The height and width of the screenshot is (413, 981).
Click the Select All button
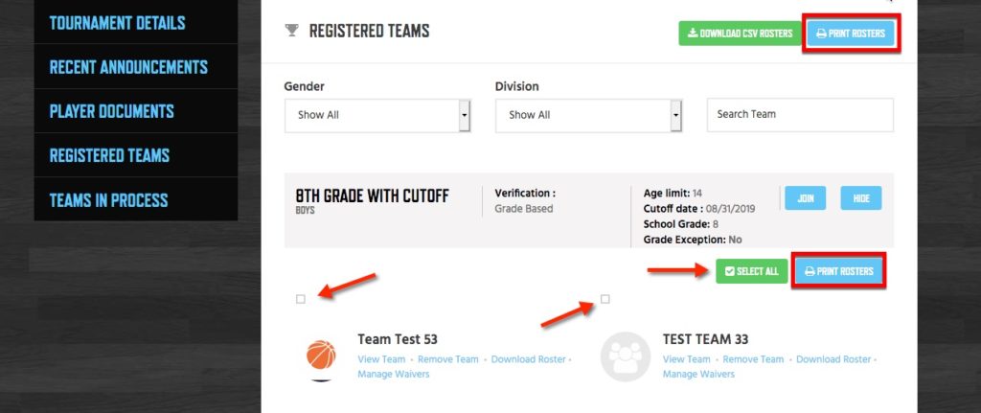pos(752,271)
